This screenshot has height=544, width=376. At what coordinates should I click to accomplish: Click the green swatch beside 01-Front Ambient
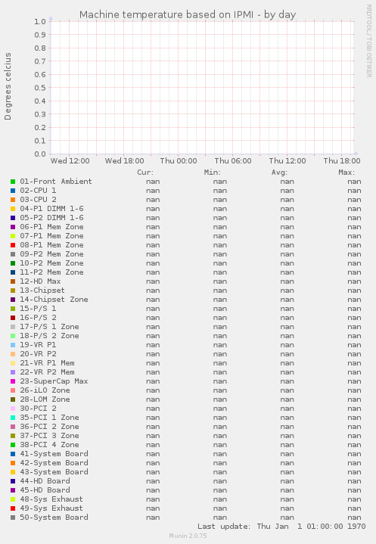[x=13, y=182]
